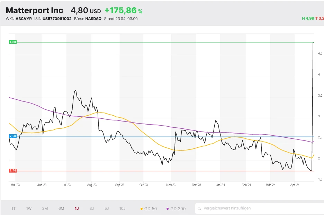Show the 3J chart range
Screen dimensions: 324x215
(x=91, y=208)
